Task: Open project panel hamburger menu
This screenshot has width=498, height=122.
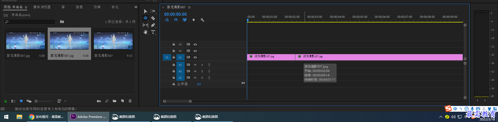Action: click(26, 7)
